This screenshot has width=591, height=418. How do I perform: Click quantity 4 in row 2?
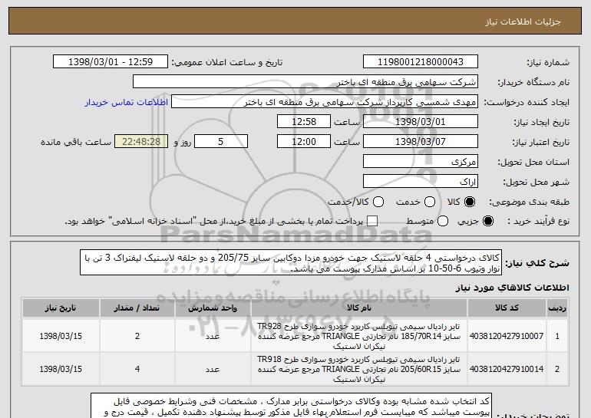point(137,369)
